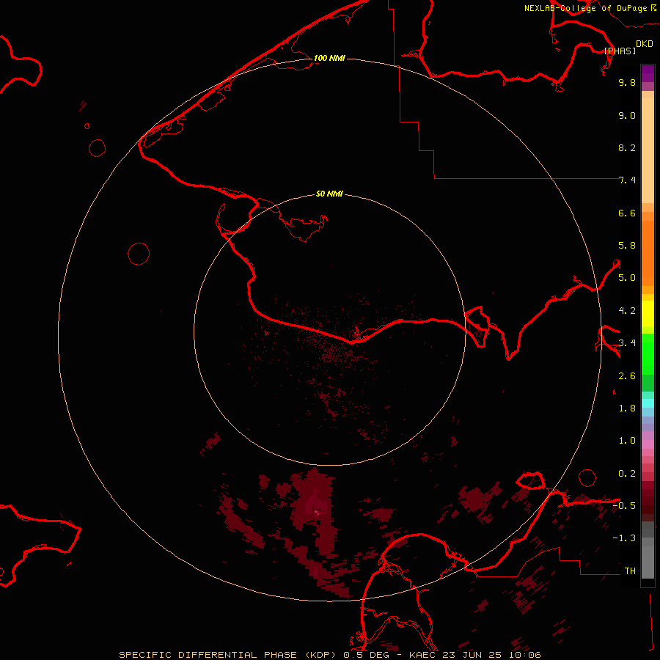Pick the orange band on the color bar
660x660 pixels.
tap(648, 253)
